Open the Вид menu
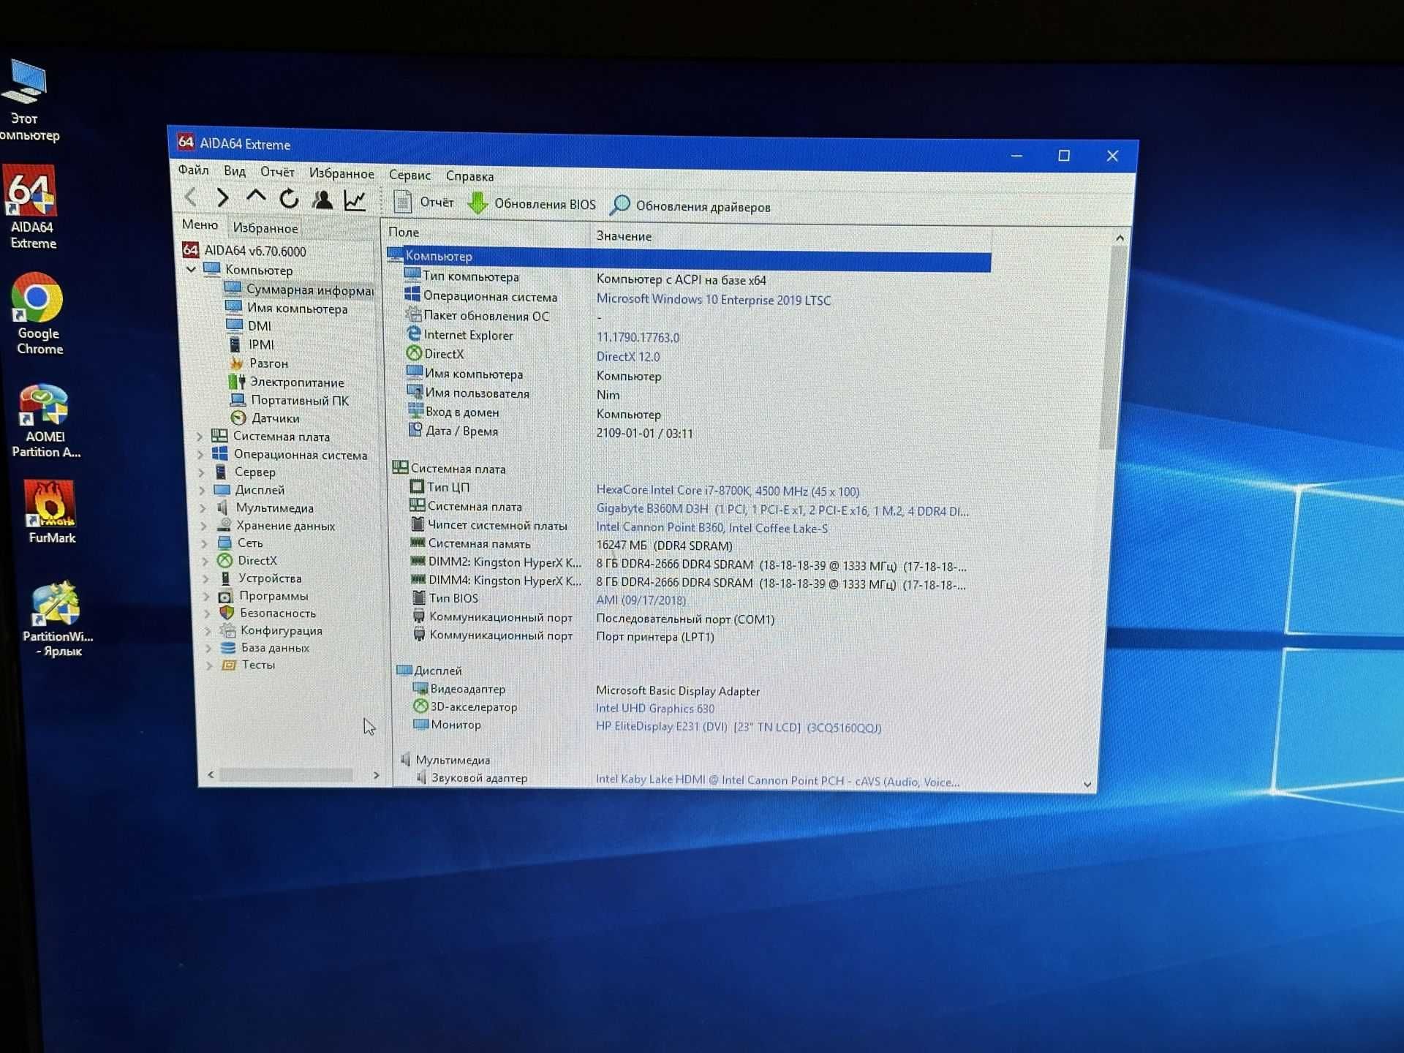 click(x=235, y=170)
